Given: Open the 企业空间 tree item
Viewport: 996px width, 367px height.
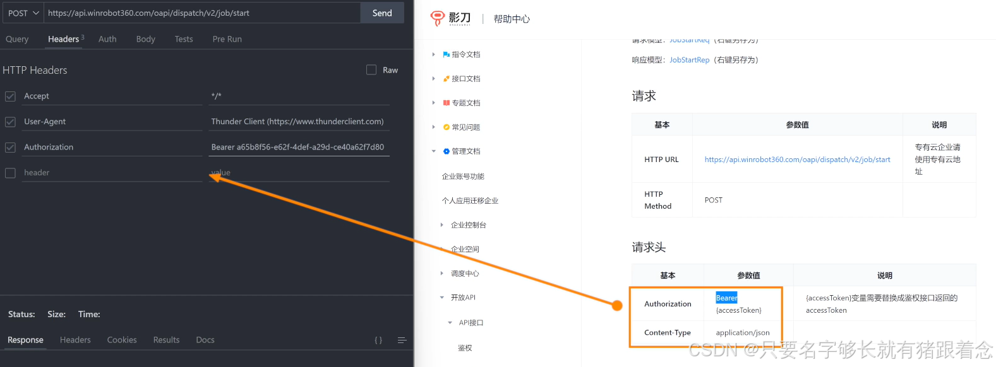Looking at the screenshot, I should pos(465,249).
